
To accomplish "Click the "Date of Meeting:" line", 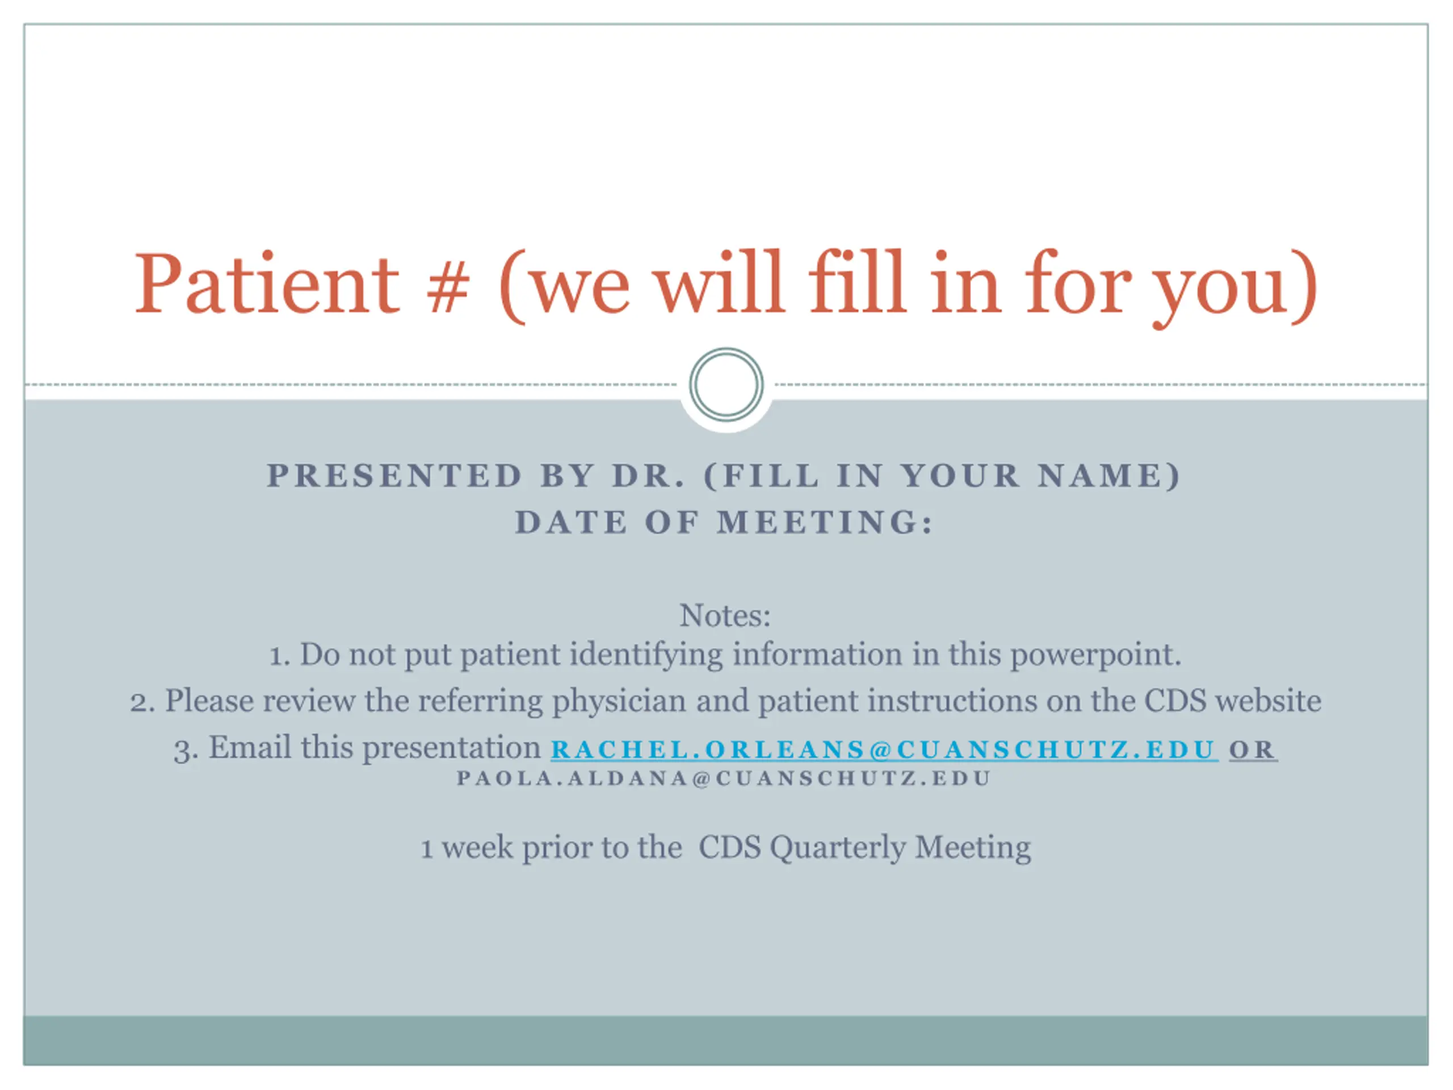I will tap(724, 523).
